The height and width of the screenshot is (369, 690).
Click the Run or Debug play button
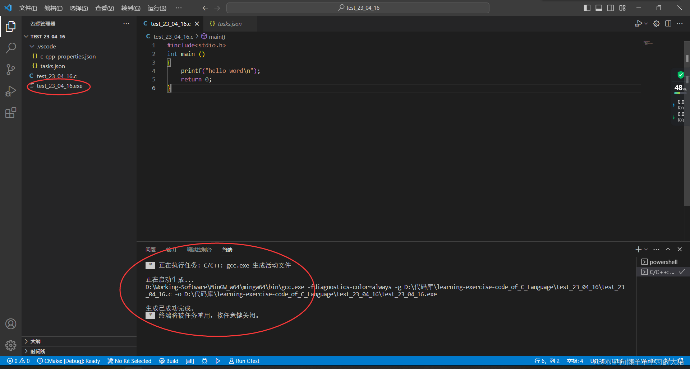pos(638,24)
